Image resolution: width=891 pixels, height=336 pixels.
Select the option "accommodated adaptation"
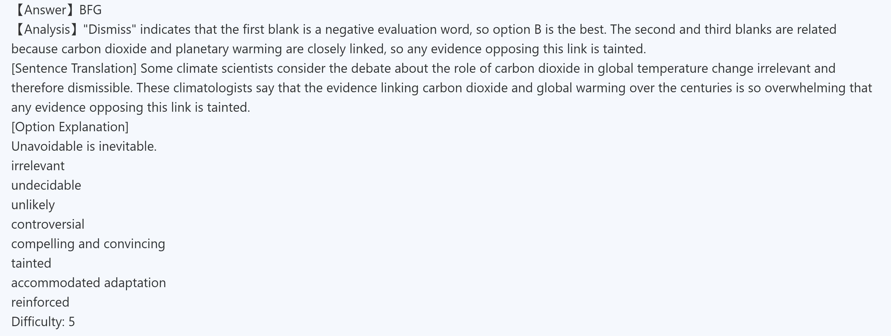point(89,283)
